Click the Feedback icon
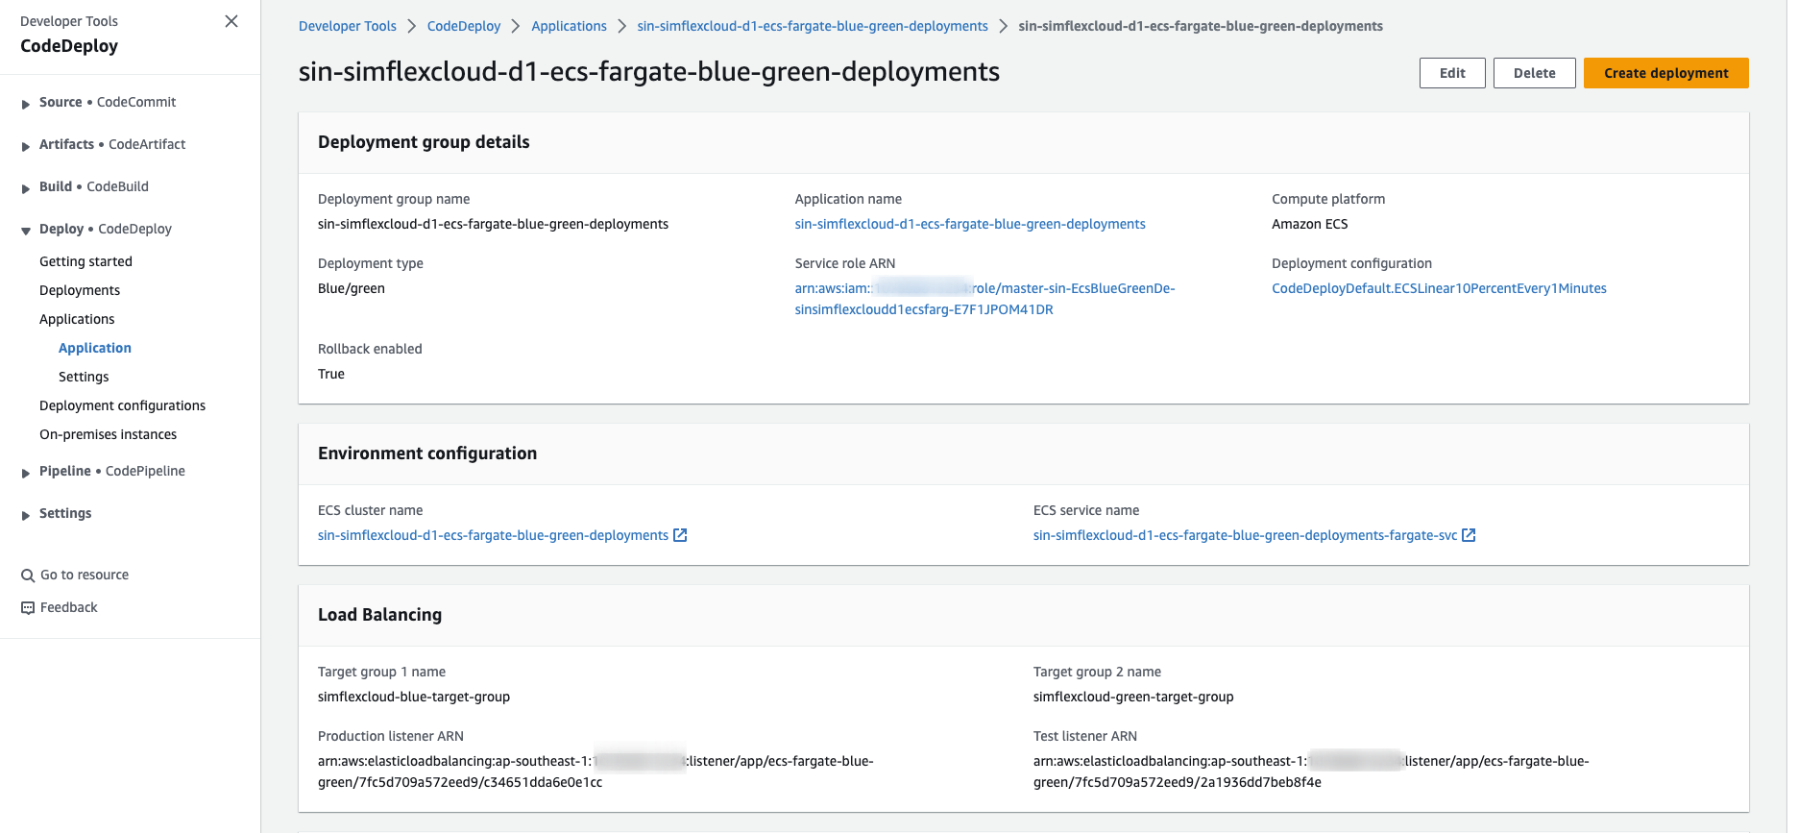The width and height of the screenshot is (1798, 833). tap(28, 608)
